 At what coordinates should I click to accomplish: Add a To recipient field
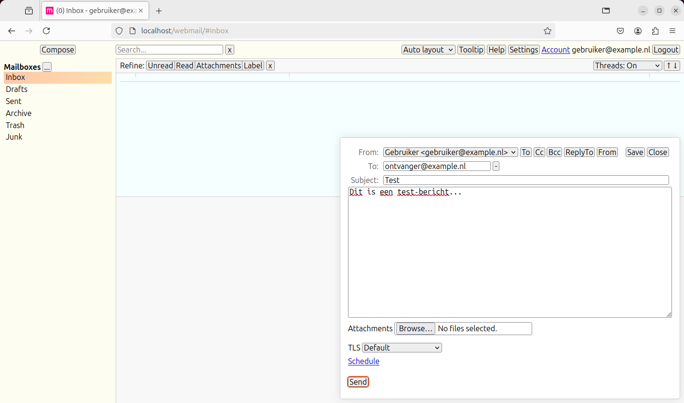pos(526,152)
